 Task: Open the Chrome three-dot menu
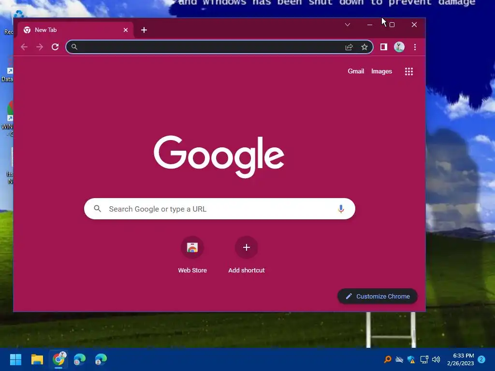click(x=415, y=47)
